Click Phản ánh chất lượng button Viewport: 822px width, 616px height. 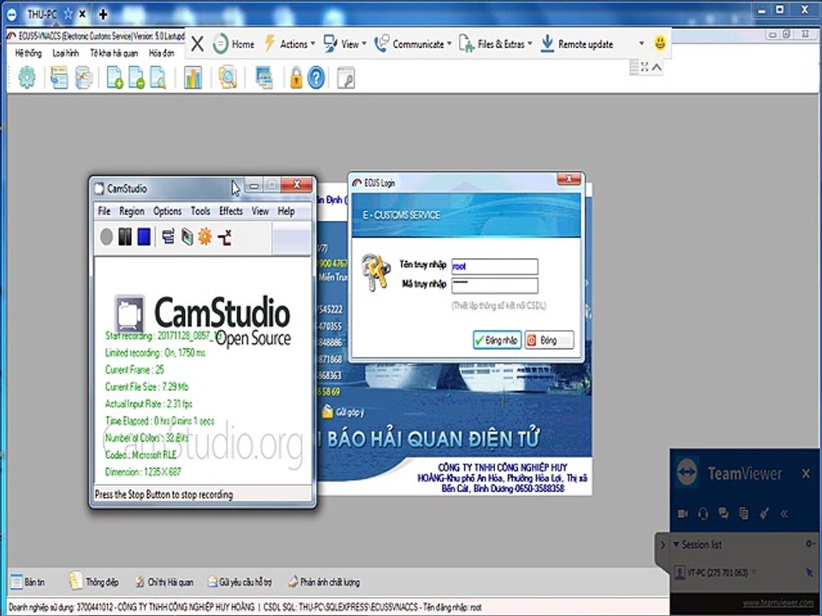[324, 582]
